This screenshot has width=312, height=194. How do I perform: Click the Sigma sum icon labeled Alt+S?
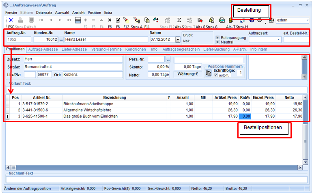(179, 20)
